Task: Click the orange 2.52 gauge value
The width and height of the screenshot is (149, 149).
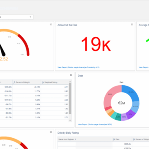Action: [x=4, y=59]
